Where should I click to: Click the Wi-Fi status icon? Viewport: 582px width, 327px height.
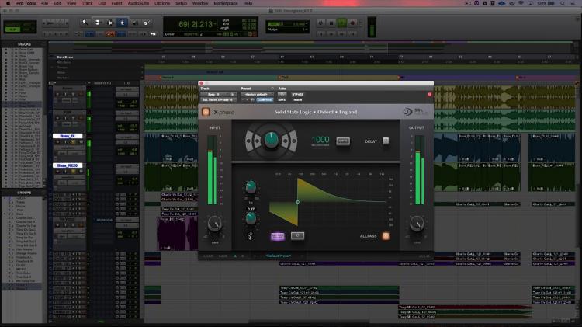(521, 3)
